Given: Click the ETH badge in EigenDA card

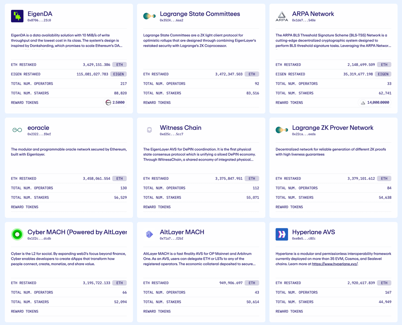Looking at the screenshot, I should [x=120, y=65].
